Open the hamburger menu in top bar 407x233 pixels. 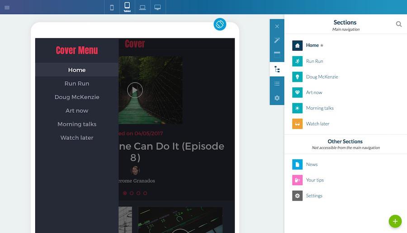pos(7,7)
